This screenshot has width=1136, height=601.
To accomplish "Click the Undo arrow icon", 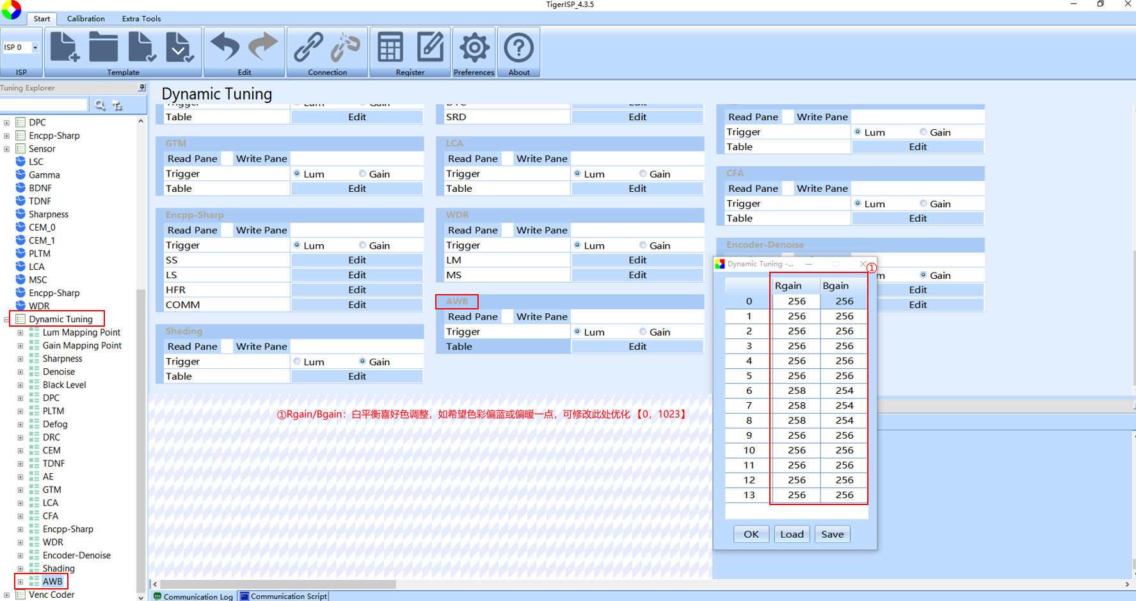I will point(225,47).
